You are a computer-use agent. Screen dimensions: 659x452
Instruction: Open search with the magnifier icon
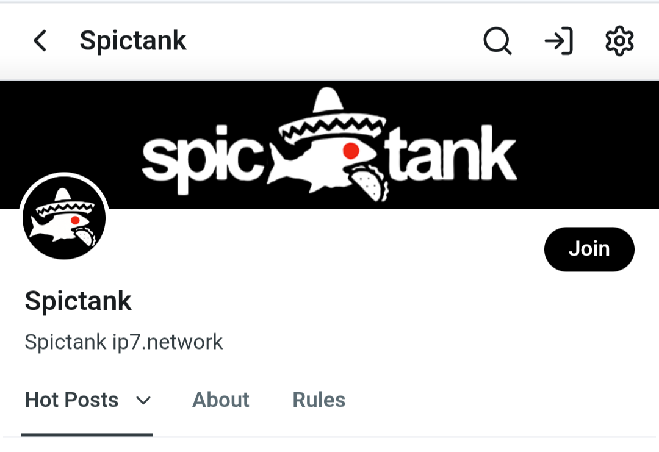(497, 41)
